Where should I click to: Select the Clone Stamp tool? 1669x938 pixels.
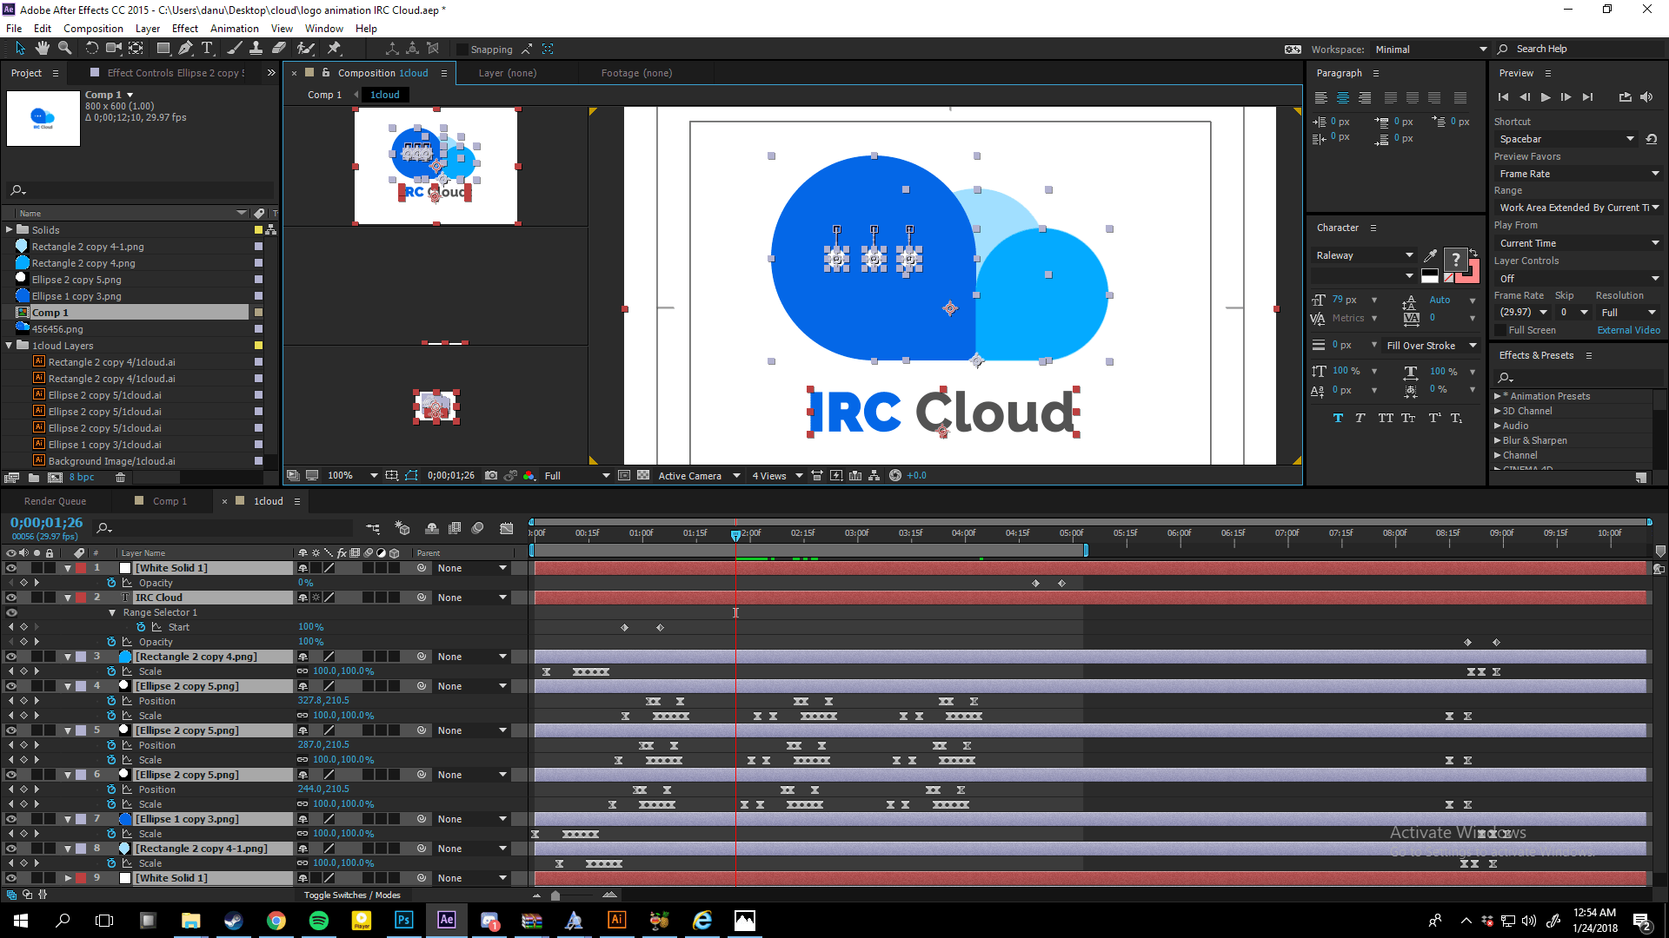tap(256, 49)
